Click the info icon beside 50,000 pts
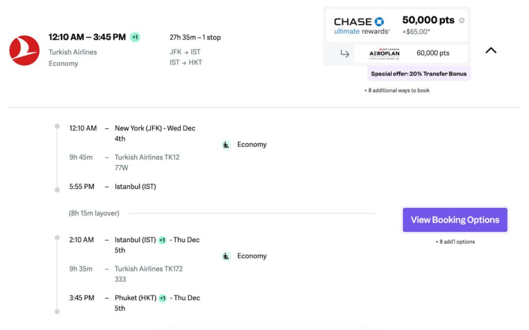The width and height of the screenshot is (529, 330). click(461, 21)
